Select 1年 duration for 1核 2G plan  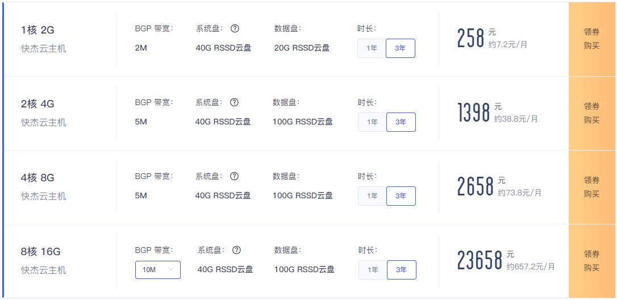click(372, 48)
